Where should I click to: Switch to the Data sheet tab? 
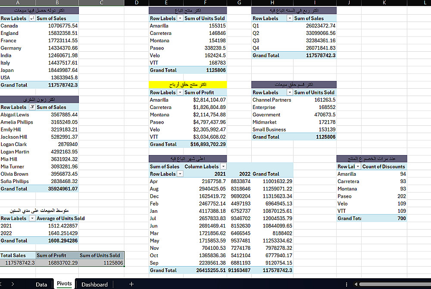pos(41,284)
